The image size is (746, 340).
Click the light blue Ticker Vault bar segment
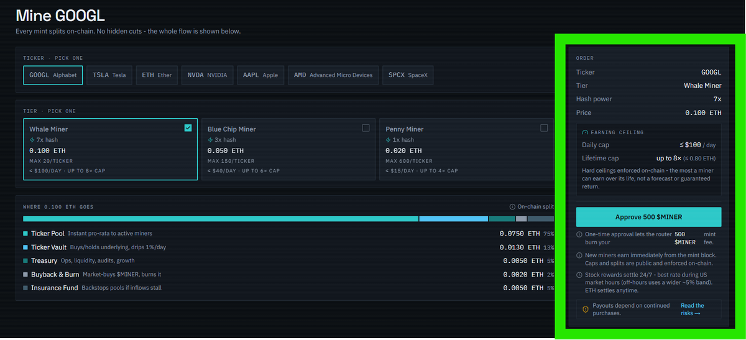pyautogui.click(x=454, y=219)
